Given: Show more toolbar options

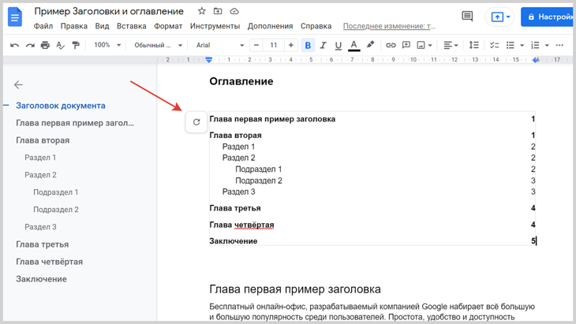Looking at the screenshot, I should 559,45.
